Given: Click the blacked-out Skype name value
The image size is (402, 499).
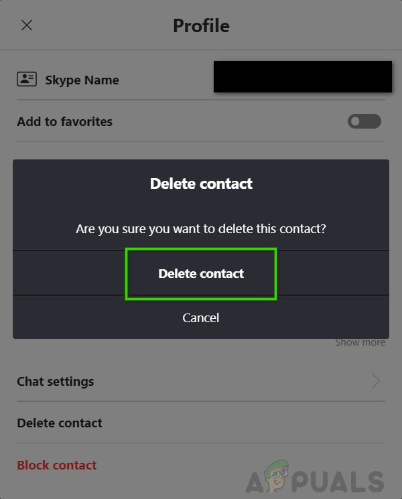Looking at the screenshot, I should 302,76.
